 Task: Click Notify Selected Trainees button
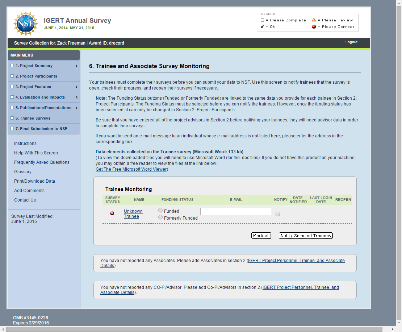pos(306,236)
